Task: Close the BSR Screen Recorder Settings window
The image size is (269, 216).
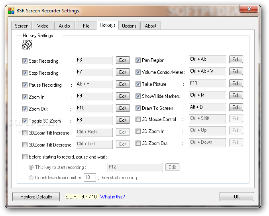Action: tap(249, 9)
